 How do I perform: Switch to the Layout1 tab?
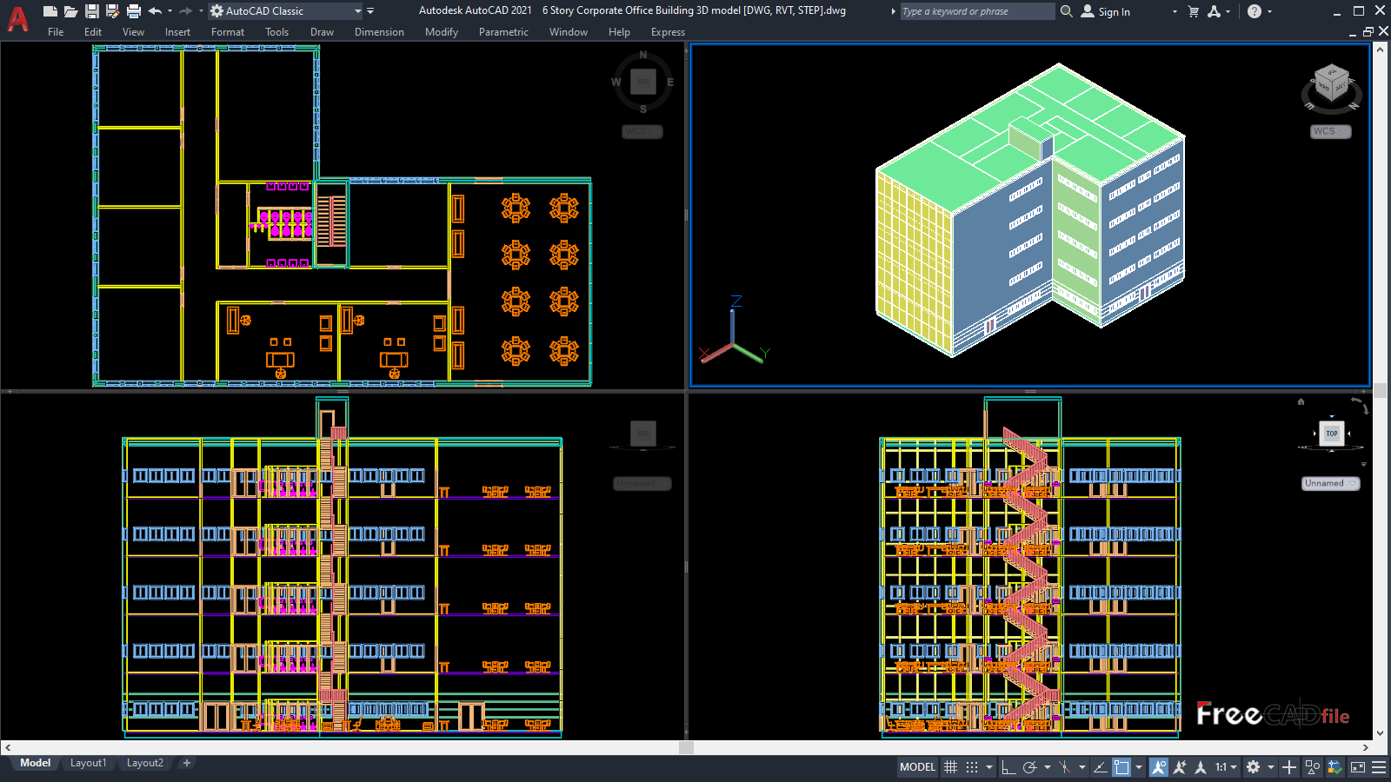88,763
